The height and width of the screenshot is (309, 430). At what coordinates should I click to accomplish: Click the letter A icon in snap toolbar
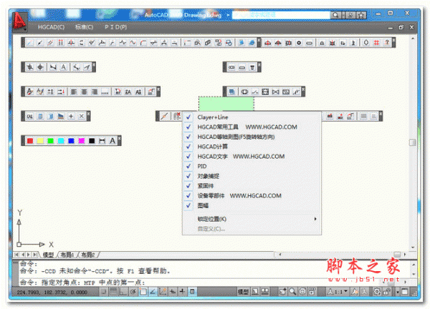click(64, 67)
